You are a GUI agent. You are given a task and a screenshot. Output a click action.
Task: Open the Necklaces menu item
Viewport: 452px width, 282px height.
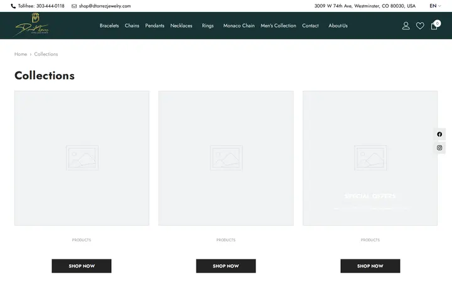[x=181, y=26]
